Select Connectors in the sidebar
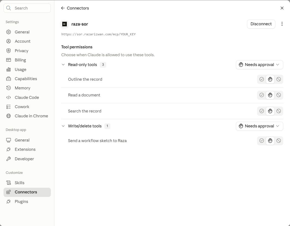The width and height of the screenshot is (290, 226). click(27, 192)
